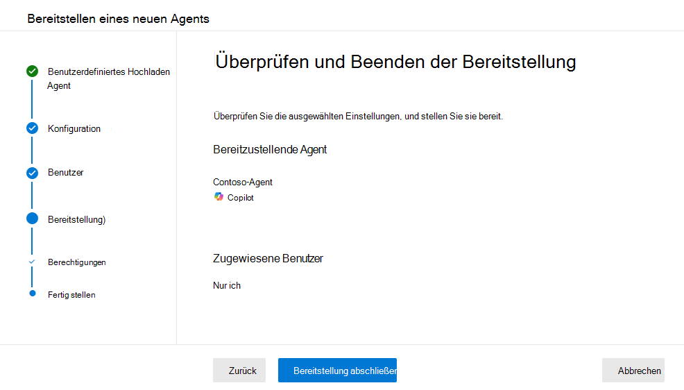Select the Bereitstellung step label
The height and width of the screenshot is (390, 684).
tap(77, 219)
